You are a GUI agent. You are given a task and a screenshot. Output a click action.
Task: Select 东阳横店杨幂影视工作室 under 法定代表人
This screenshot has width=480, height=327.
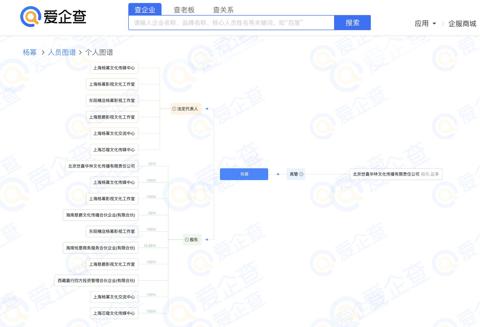click(x=112, y=100)
